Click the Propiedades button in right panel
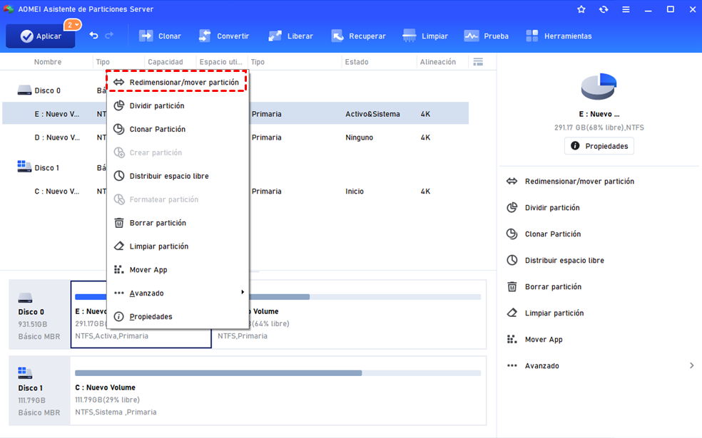 (599, 146)
